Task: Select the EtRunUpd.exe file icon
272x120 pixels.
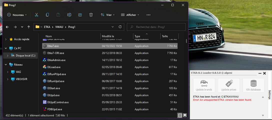Action: coord(44,81)
